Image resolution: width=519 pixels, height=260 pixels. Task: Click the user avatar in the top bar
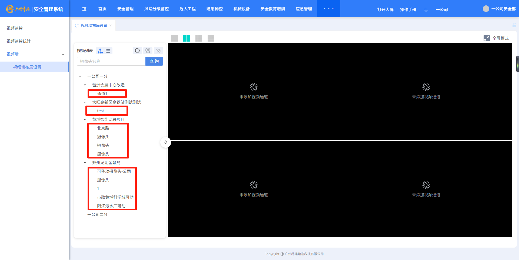486,9
